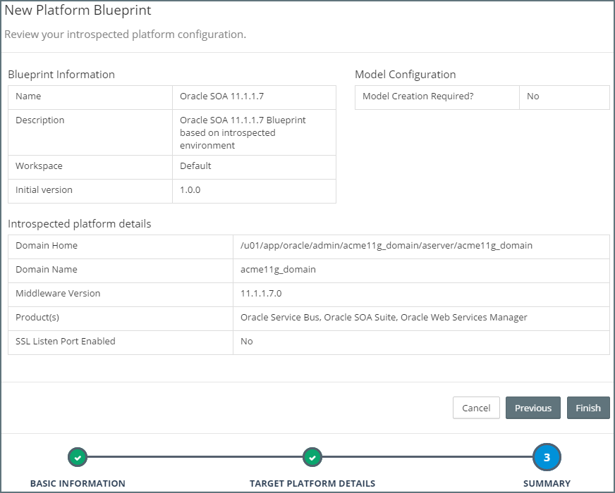Screen dimensions: 615x493
Task: Cancel the blueprint wizard
Action: pyautogui.click(x=476, y=408)
